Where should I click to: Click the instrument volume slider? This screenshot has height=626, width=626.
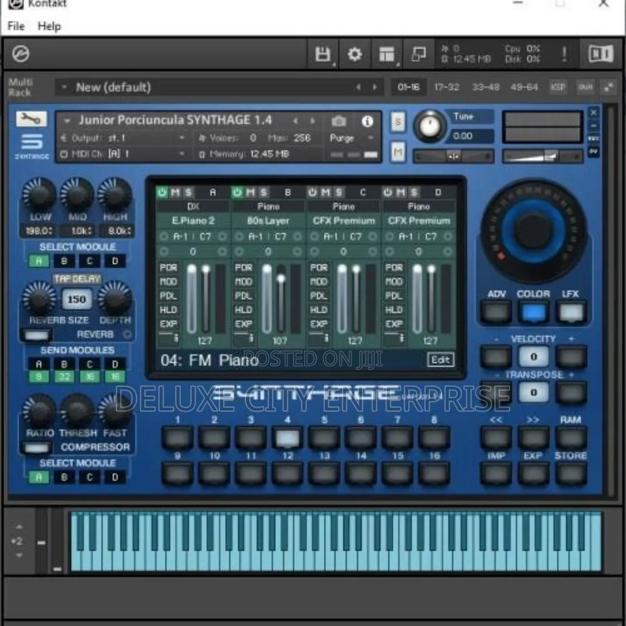pyautogui.click(x=543, y=156)
